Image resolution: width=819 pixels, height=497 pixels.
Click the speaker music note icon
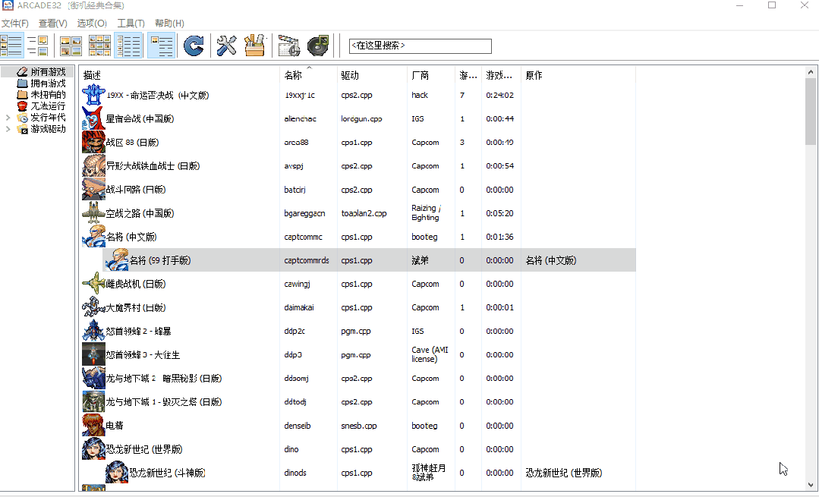click(318, 46)
